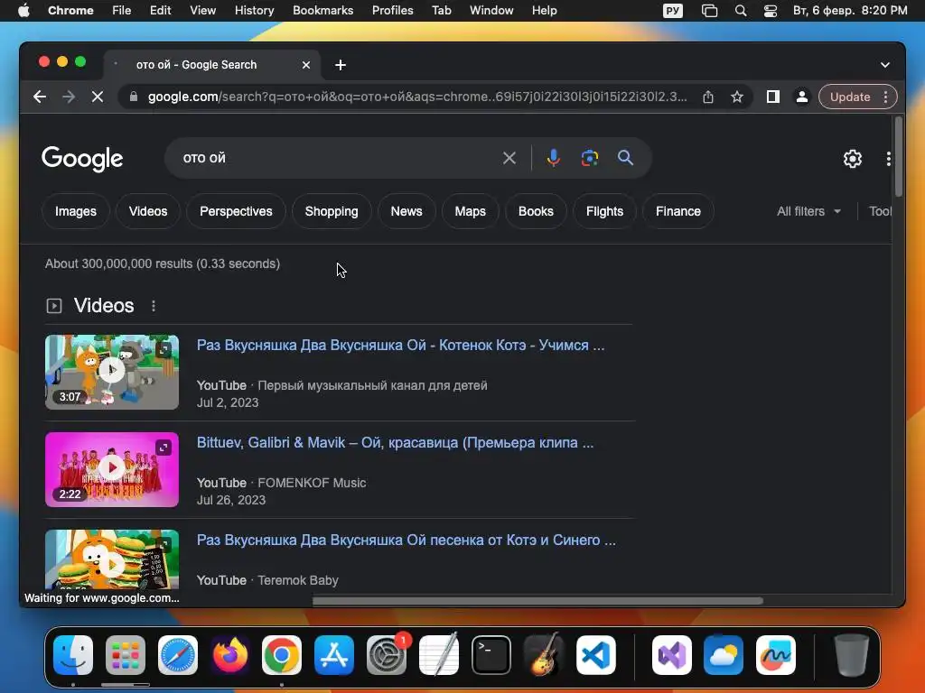The width and height of the screenshot is (925, 693).
Task: Open the Videos section more options
Action: pyautogui.click(x=154, y=306)
